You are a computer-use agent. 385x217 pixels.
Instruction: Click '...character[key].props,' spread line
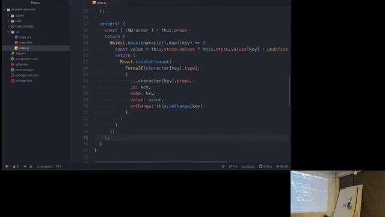[161, 81]
